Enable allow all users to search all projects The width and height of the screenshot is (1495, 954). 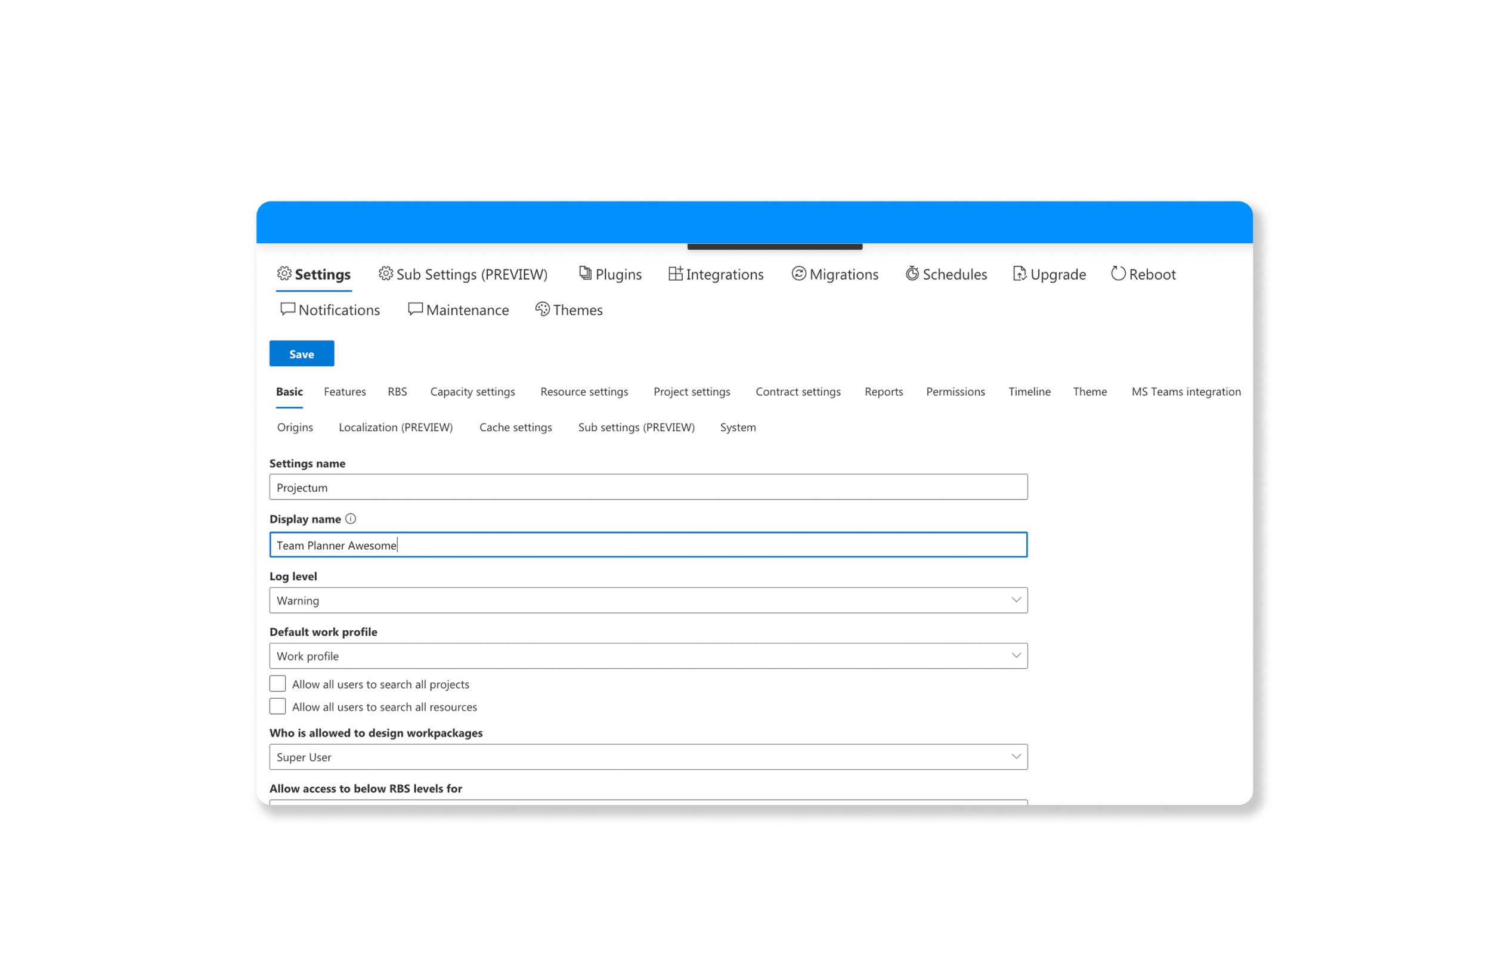277,683
